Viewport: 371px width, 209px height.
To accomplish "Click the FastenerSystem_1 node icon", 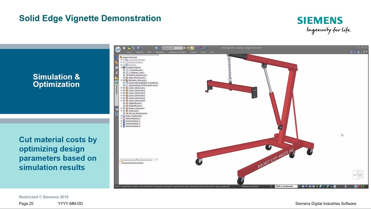I will tap(124, 118).
